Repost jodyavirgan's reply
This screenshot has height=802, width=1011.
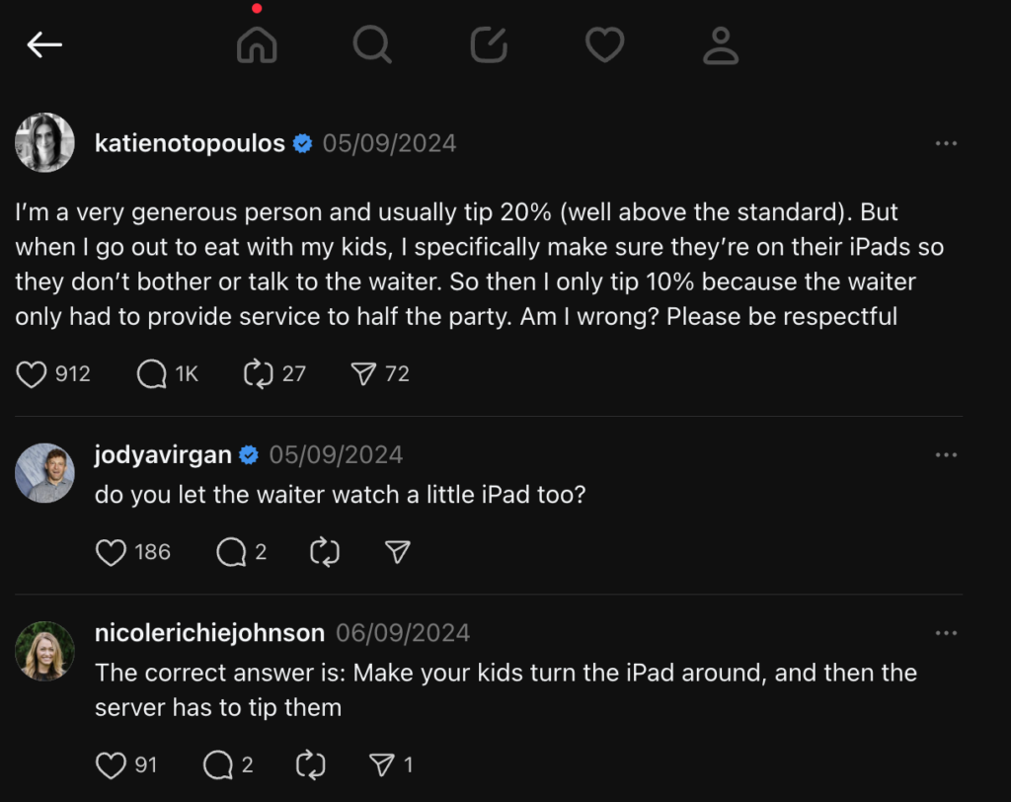coord(325,552)
